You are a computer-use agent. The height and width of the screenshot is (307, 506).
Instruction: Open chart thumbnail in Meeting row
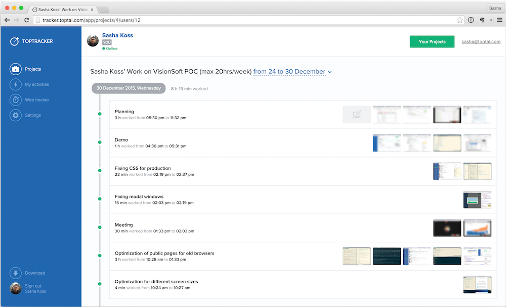477,228
